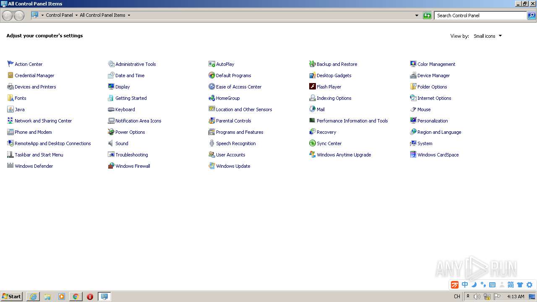Open the Credential Manager icon
537x302 pixels.
[10, 75]
